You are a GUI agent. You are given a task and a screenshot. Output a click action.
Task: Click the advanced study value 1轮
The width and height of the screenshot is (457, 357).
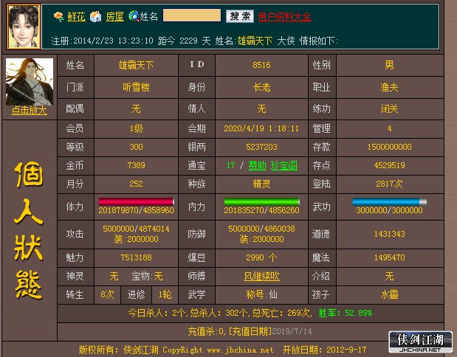click(165, 294)
